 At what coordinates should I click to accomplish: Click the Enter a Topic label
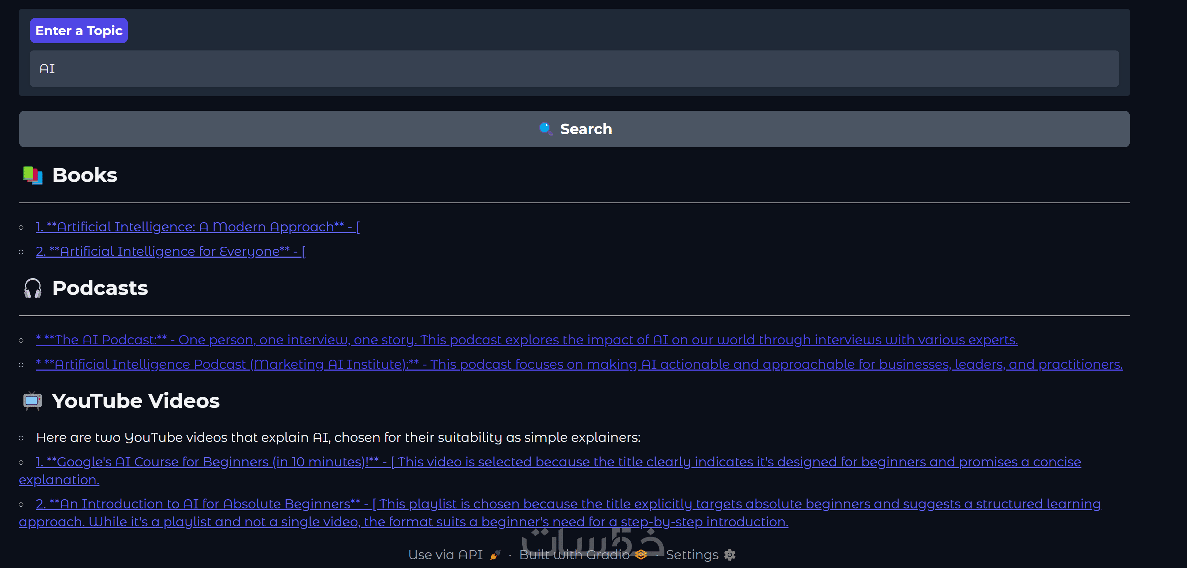(79, 30)
